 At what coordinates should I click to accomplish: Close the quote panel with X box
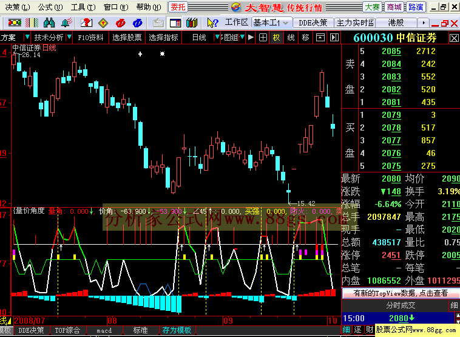[x=453, y=38]
